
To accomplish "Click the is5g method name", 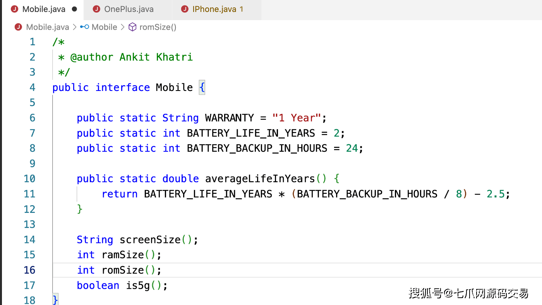I will click(x=138, y=286).
